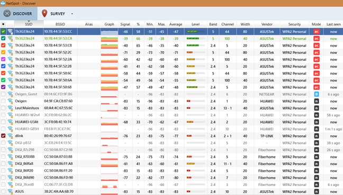The height and width of the screenshot is (195, 343).
Task: Toggle the select-all checkbox in header
Action: [x=3, y=24]
